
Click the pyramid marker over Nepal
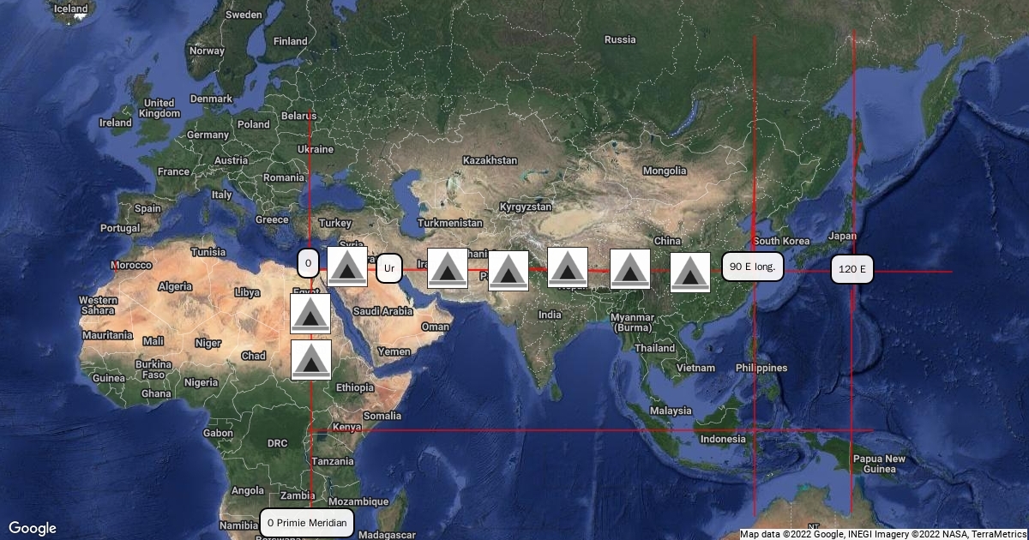[x=568, y=267]
